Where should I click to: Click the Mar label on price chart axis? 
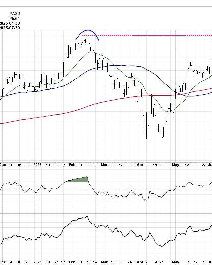104,165
